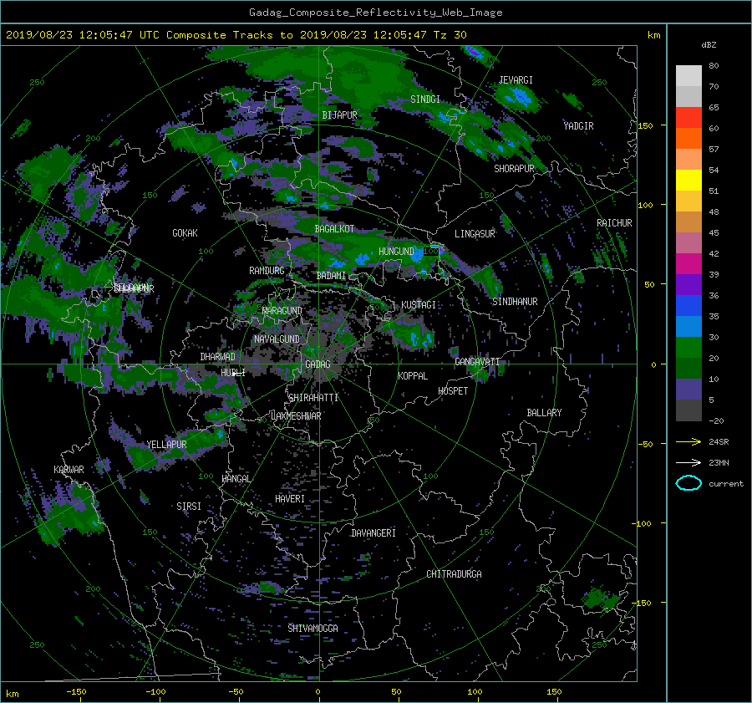752x703 pixels.
Task: Click the gray -20 dBZ color swatch
Action: coord(688,410)
